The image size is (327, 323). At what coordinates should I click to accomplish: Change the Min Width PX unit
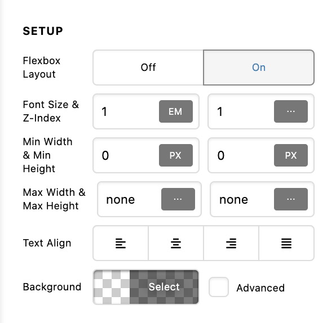176,155
